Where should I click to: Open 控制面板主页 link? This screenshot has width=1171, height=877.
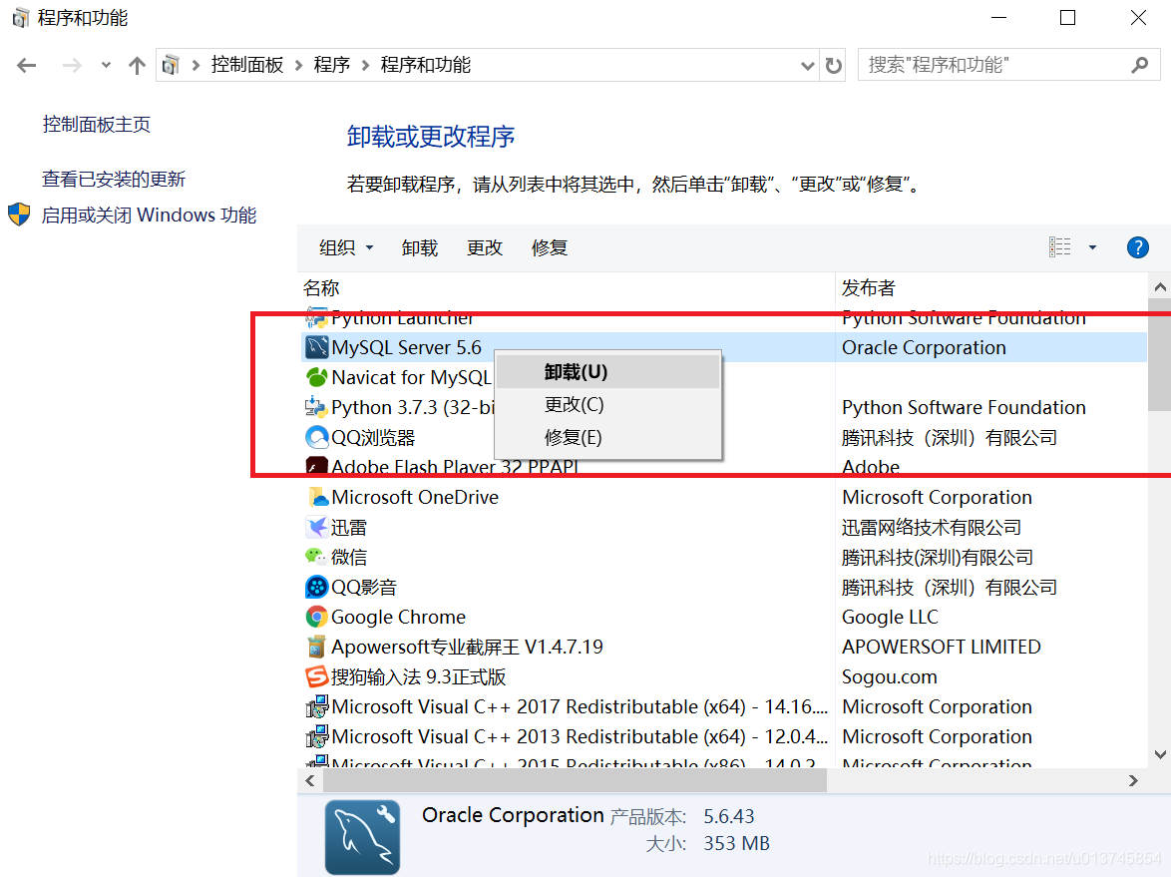(97, 124)
